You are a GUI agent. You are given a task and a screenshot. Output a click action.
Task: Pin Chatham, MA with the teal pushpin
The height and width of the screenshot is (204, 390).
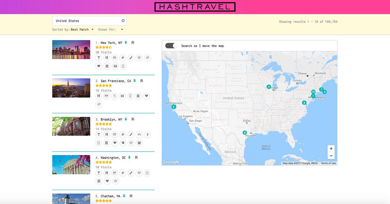click(x=124, y=196)
